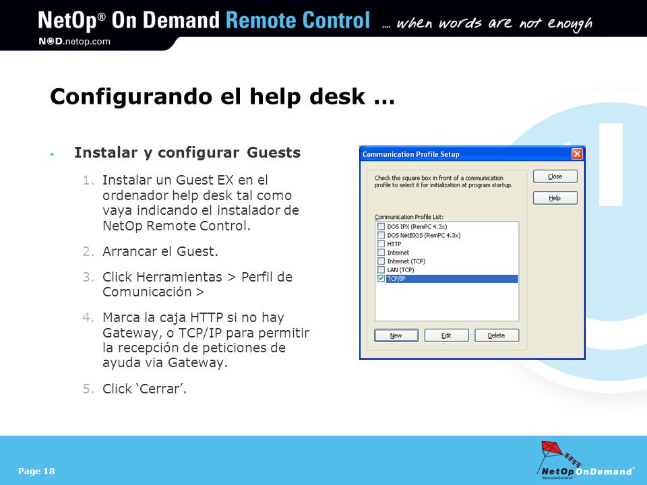Click the Communication Profile List label
The image size is (647, 485).
(408, 217)
